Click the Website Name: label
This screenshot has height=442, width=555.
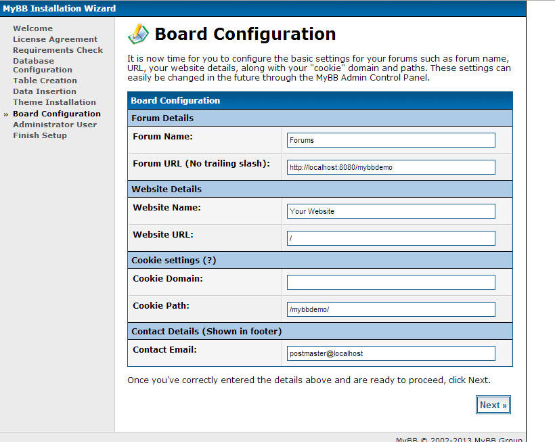click(x=166, y=208)
